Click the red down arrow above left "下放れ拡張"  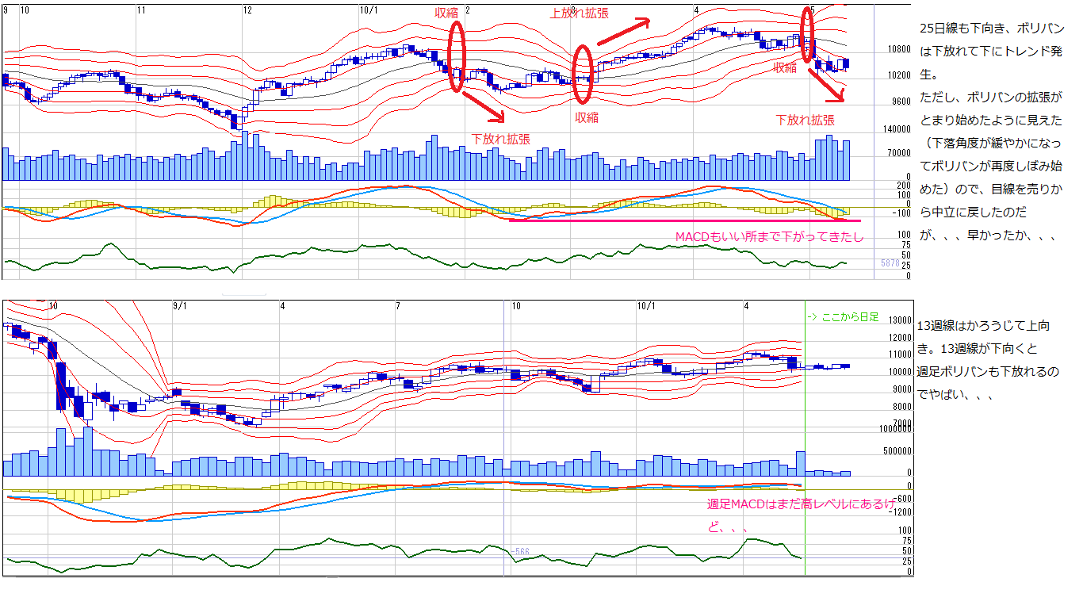483,106
